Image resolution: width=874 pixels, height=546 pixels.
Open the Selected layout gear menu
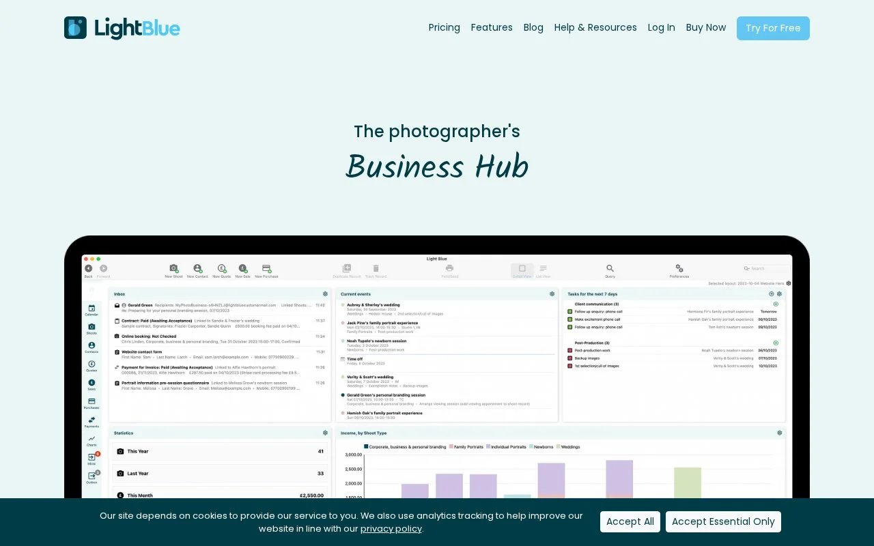789,283
